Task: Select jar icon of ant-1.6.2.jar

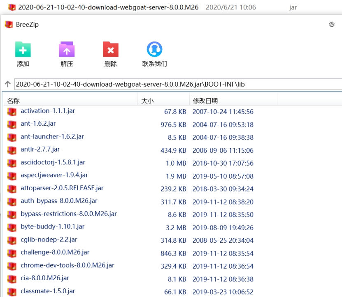Action: 12,124
